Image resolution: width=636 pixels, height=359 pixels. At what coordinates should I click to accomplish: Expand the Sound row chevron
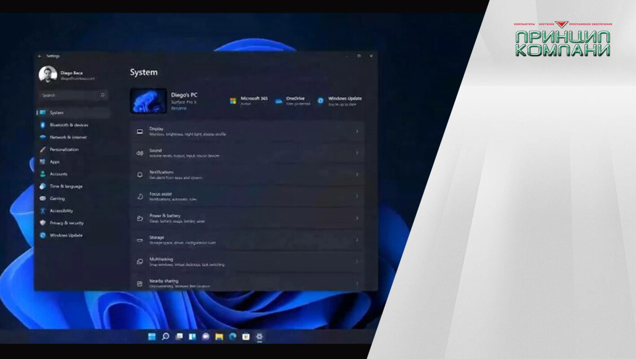pyautogui.click(x=357, y=153)
